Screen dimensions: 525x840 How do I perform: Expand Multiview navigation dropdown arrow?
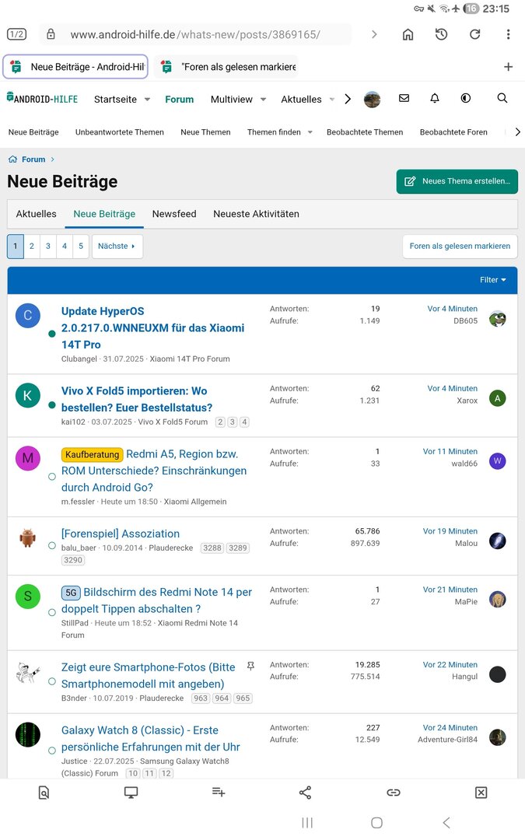point(263,100)
